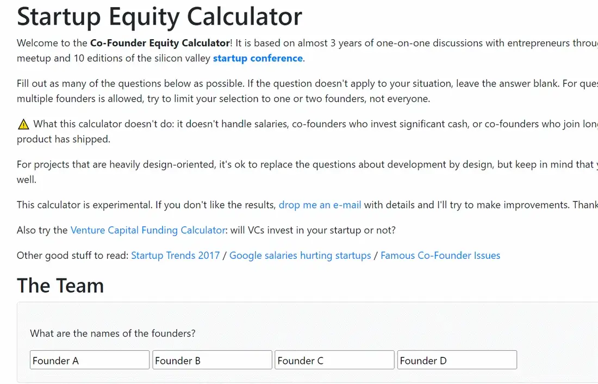Click The Team section heading
This screenshot has height=384, width=598.
[60, 286]
